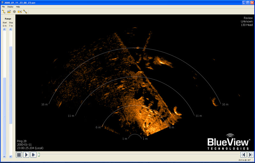
Task: Click up arrow on Start range slider
Action: (4, 29)
